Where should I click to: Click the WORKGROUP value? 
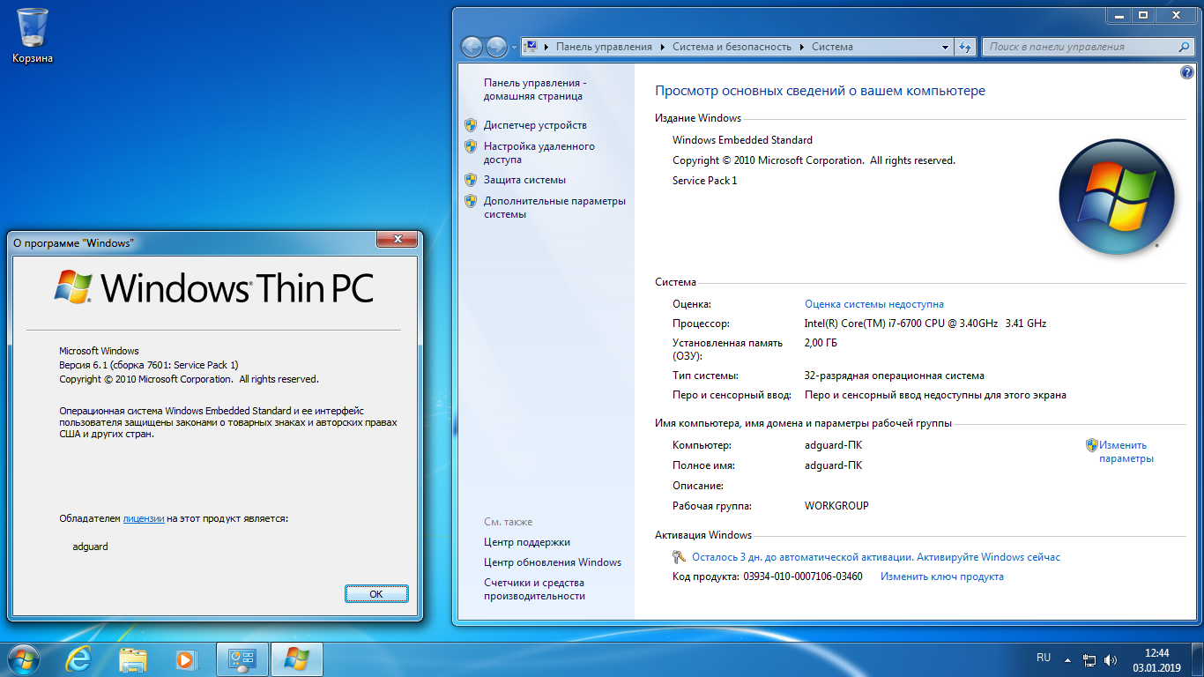[x=836, y=506]
